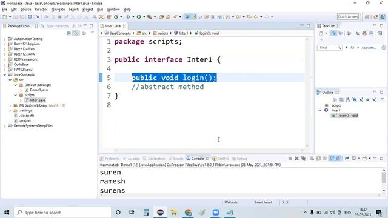Click the Open Perspective icon beside Quick Access
388x218 pixels.
coord(367,17)
